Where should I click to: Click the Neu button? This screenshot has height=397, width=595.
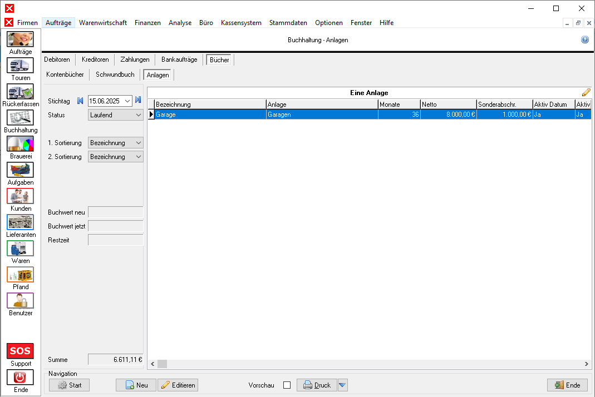136,385
